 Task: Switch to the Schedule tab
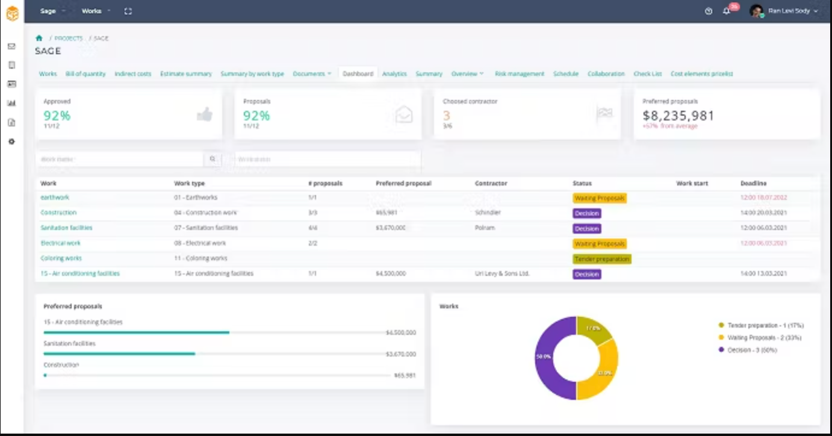click(x=566, y=73)
